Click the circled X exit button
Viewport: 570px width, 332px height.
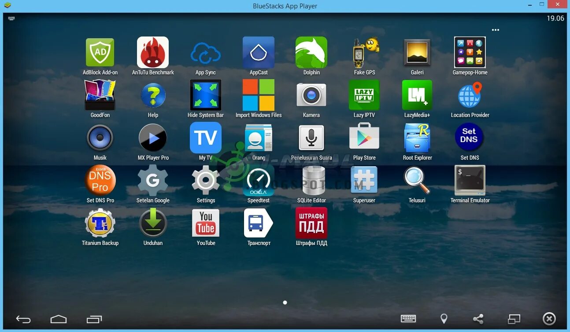[549, 319]
